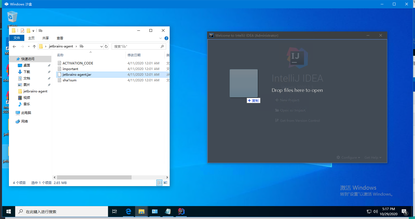Screen dimensions: 415x219
Task: Select jetbrains-agent.jar file
Action: 77,74
